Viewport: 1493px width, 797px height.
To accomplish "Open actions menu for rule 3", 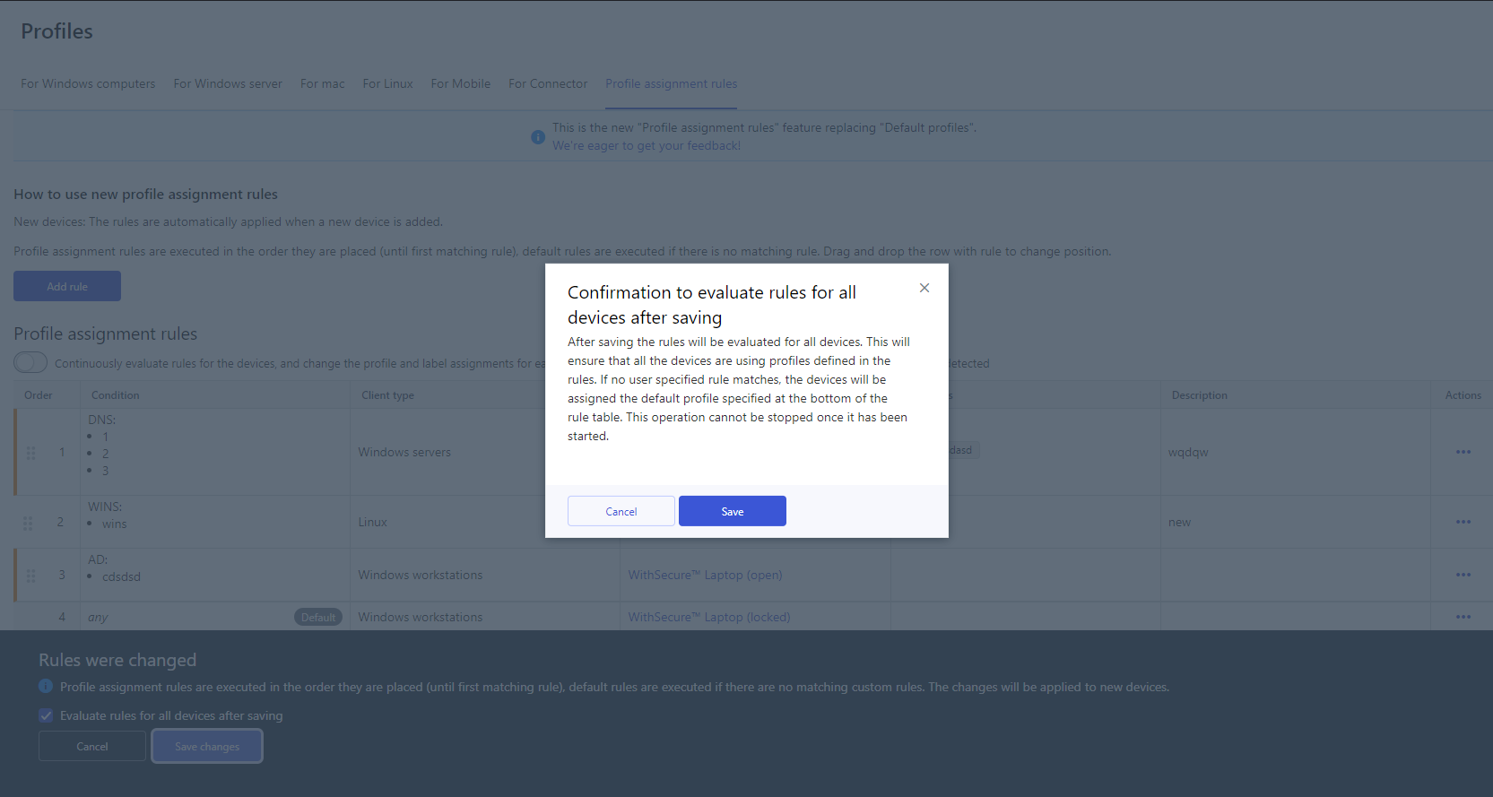I will pos(1463,575).
